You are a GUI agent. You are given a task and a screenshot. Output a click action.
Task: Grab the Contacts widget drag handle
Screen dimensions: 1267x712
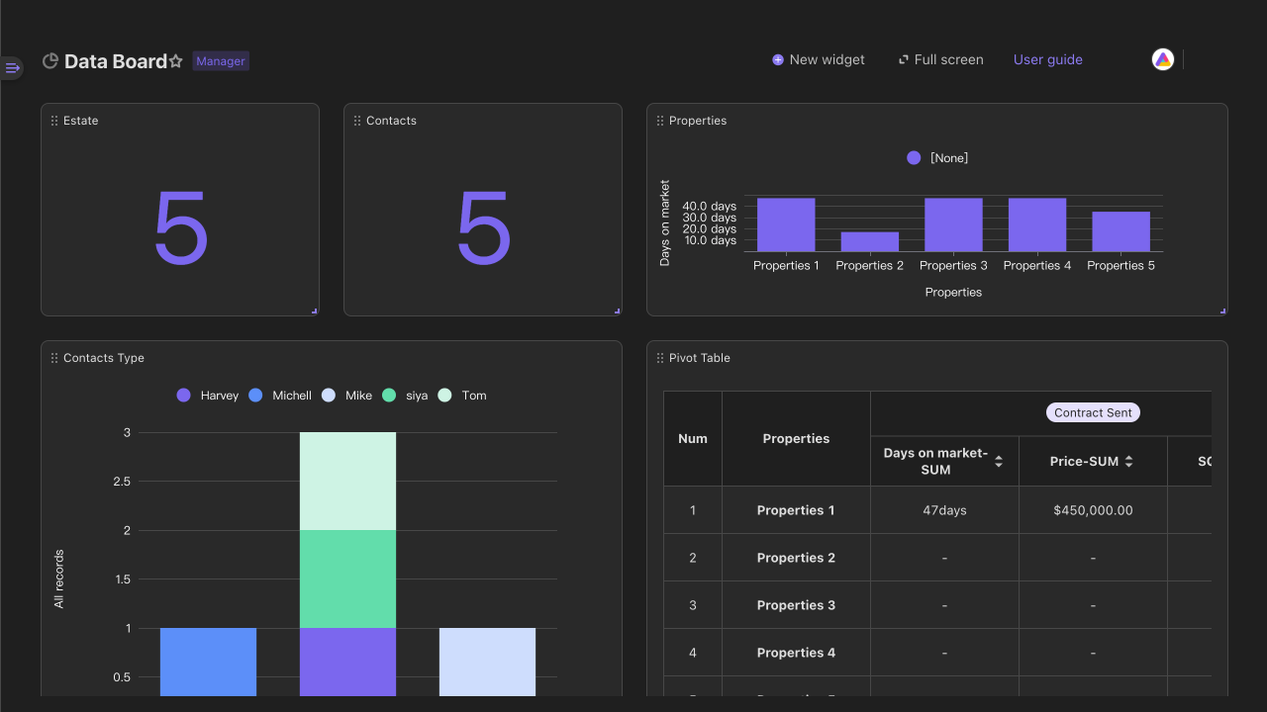click(357, 121)
